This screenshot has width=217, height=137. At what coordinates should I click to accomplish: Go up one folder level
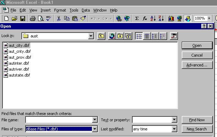[101, 36]
